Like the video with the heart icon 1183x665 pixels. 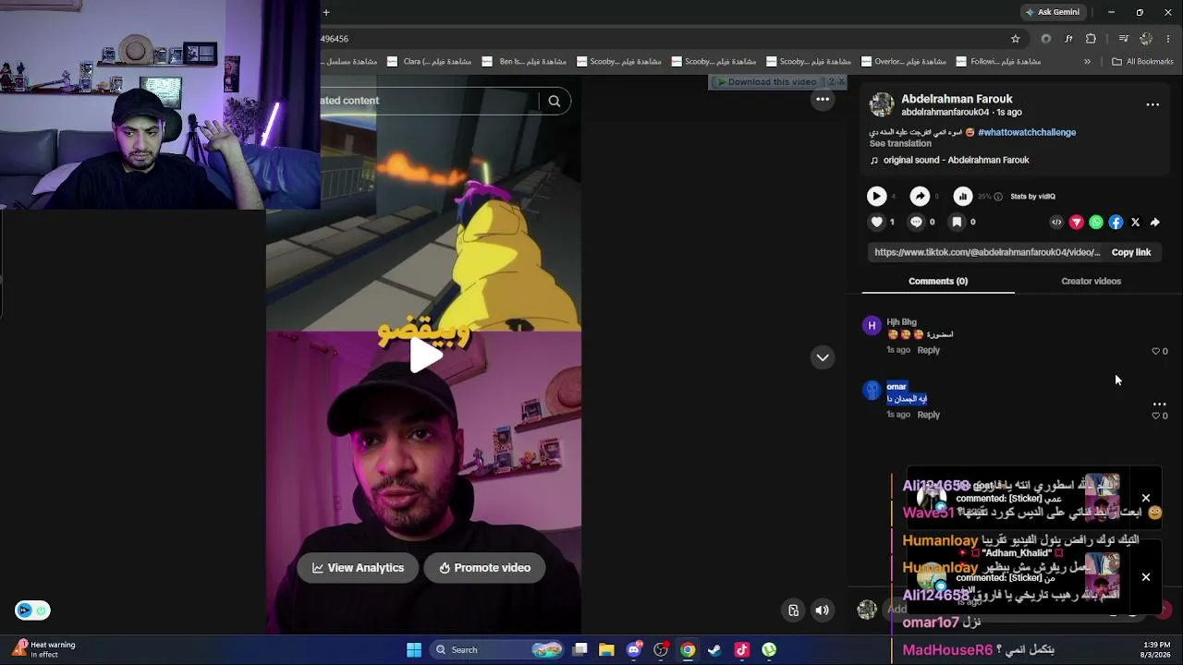tap(877, 222)
